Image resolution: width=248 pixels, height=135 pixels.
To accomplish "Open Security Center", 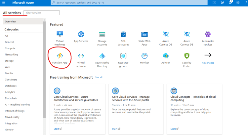I will click(186, 60).
